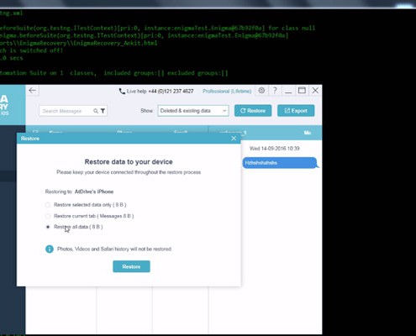Viewport: 416px width, 336px height.
Task: Click the Professional (Lifetime) license link
Action: [x=227, y=92]
